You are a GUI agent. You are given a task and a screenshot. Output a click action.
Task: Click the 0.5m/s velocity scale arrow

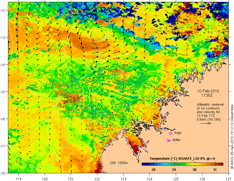tap(206, 123)
